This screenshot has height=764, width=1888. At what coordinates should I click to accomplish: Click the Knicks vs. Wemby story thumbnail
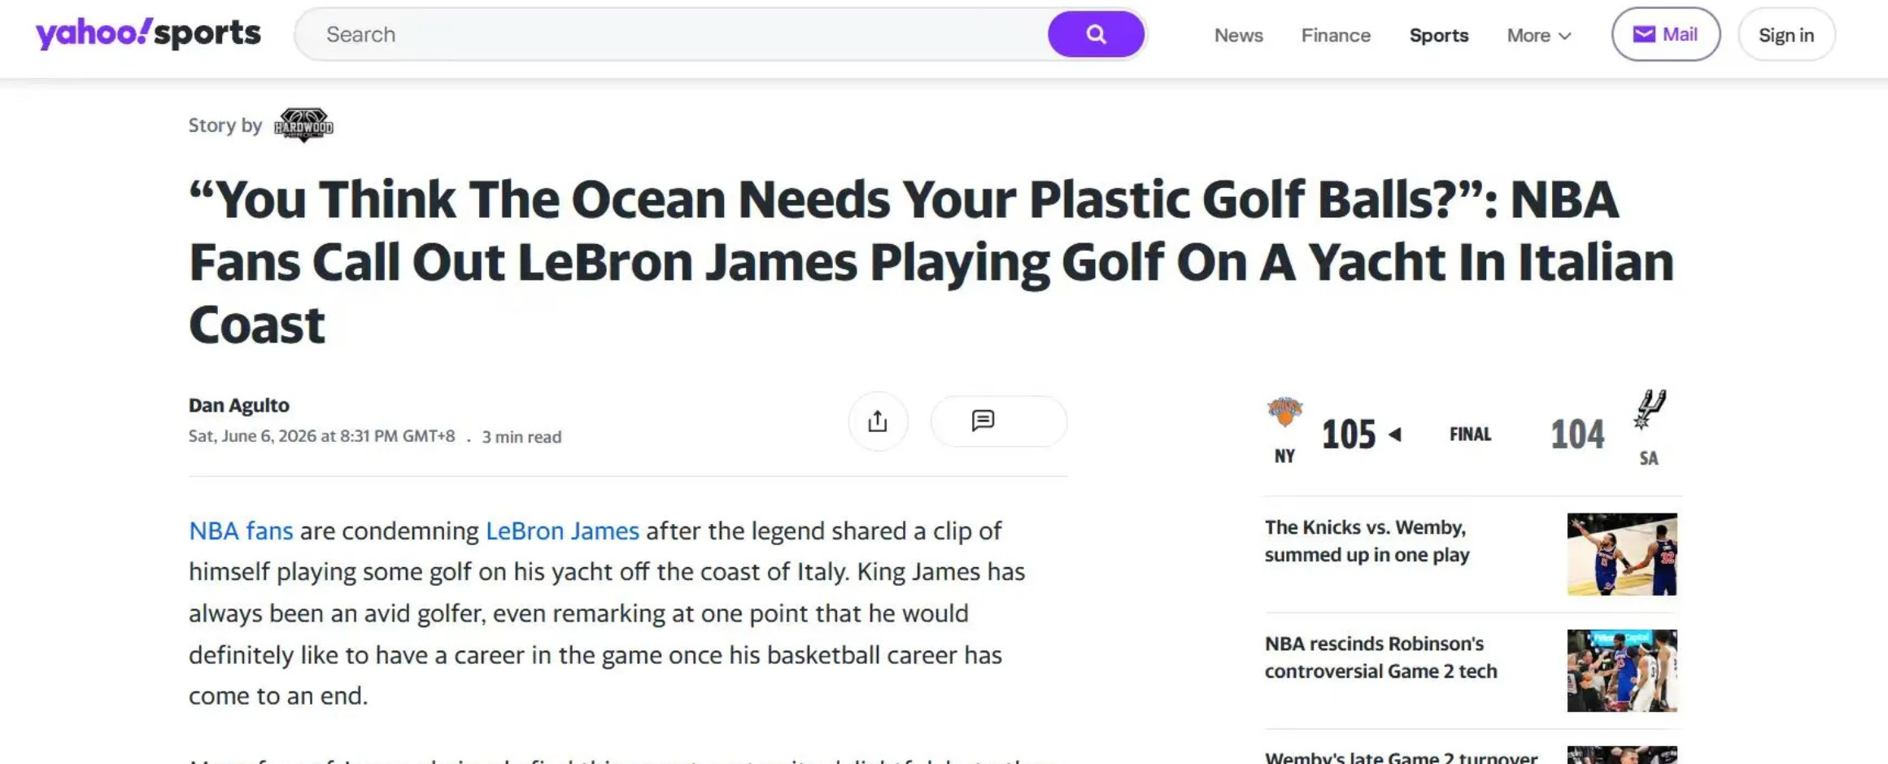coord(1622,554)
